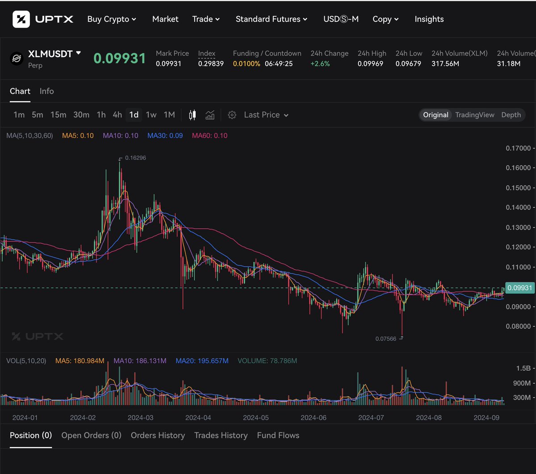Image resolution: width=536 pixels, height=474 pixels.
Task: Select the 15m timeframe
Action: tap(58, 115)
